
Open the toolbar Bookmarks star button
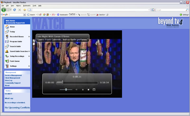[63, 15]
